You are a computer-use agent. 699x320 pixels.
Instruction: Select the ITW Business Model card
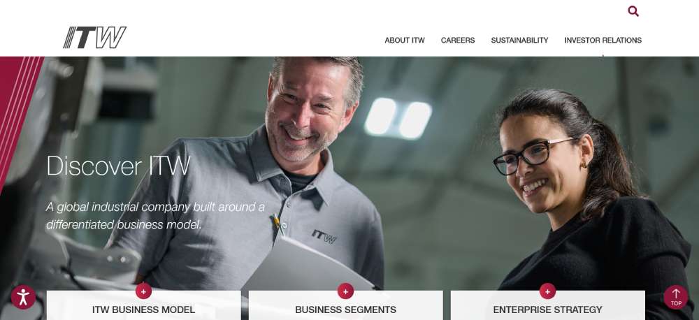143,306
